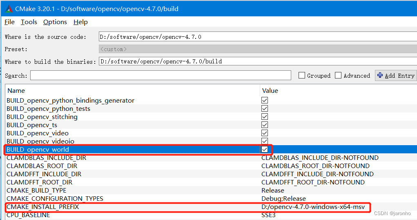Toggle BUILD_opencv_world checkbox
417x220 pixels.
tap(265, 149)
